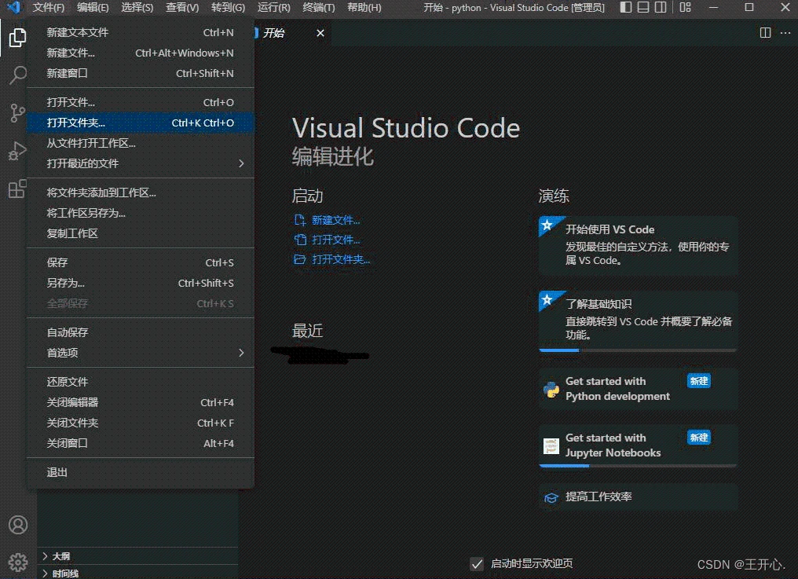The height and width of the screenshot is (579, 798).
Task: Expand the 打开最近的文件 submenu
Action: tap(141, 163)
